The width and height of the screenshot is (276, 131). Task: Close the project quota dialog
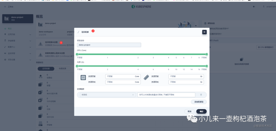pos(204,32)
